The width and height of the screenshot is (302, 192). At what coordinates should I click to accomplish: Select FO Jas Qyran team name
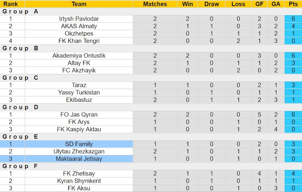pyautogui.click(x=79, y=115)
